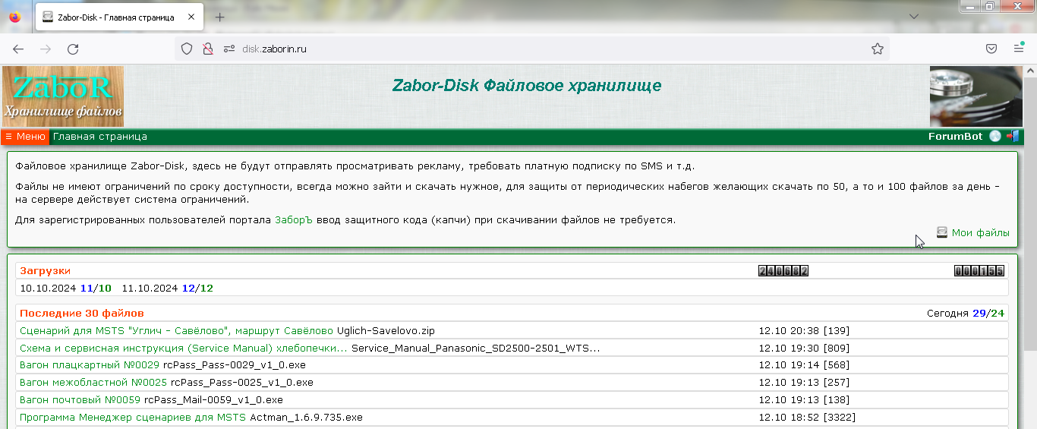Open the site permissions icon in address bar
The width and height of the screenshot is (1037, 429).
coord(229,49)
